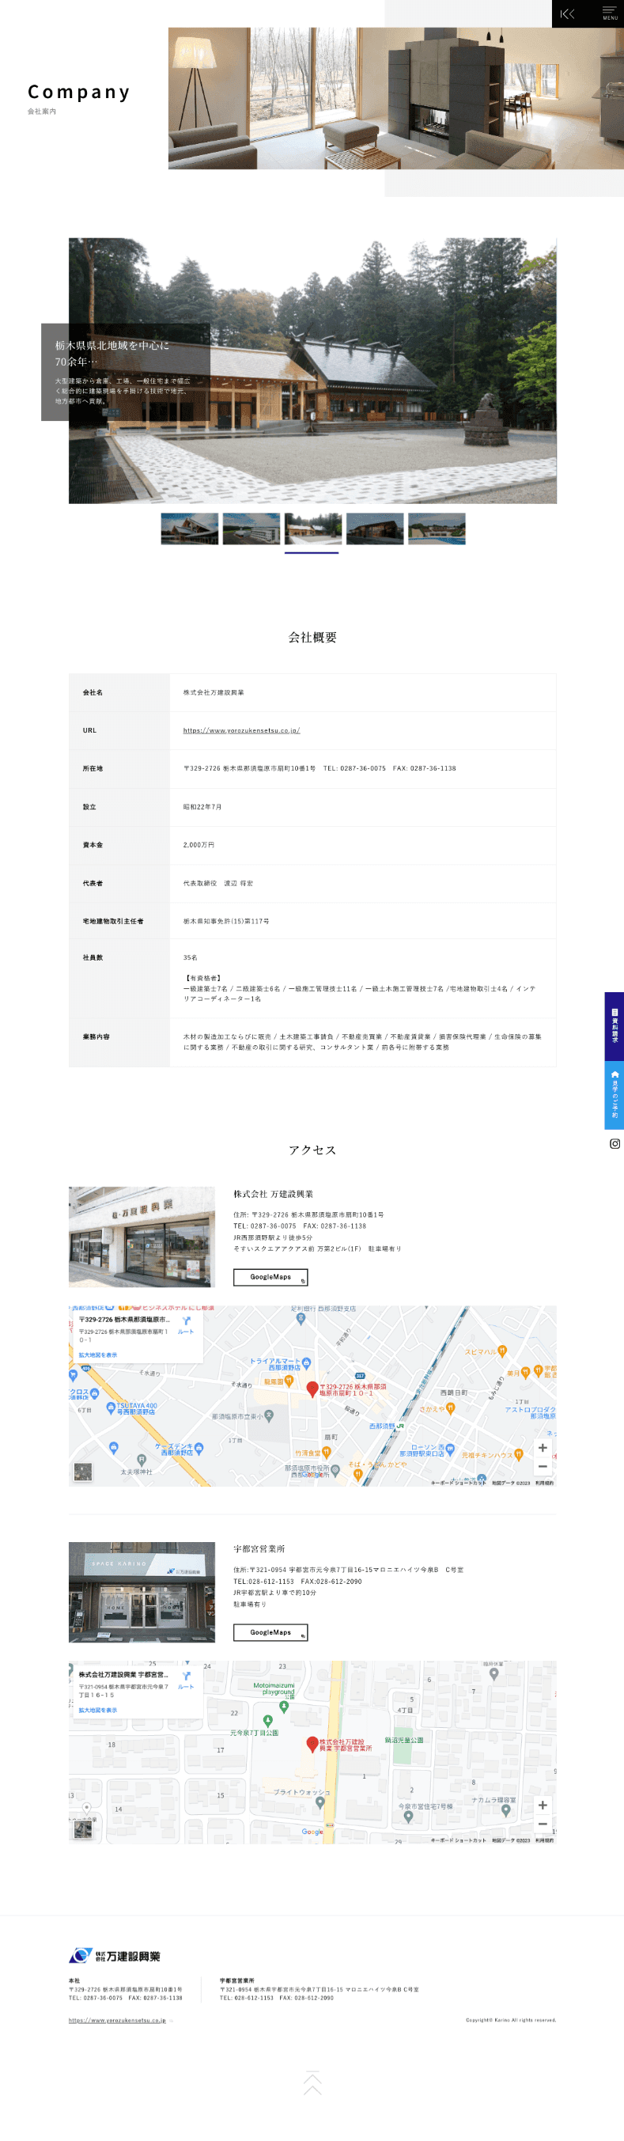Click TSUTAYA 400号西那須野店 marker
Viewport: 624px width, 2141px height.
[x=111, y=1408]
